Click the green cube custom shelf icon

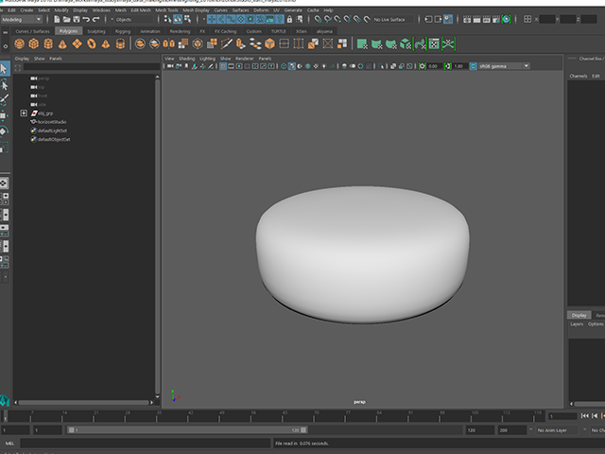pyautogui.click(x=406, y=44)
